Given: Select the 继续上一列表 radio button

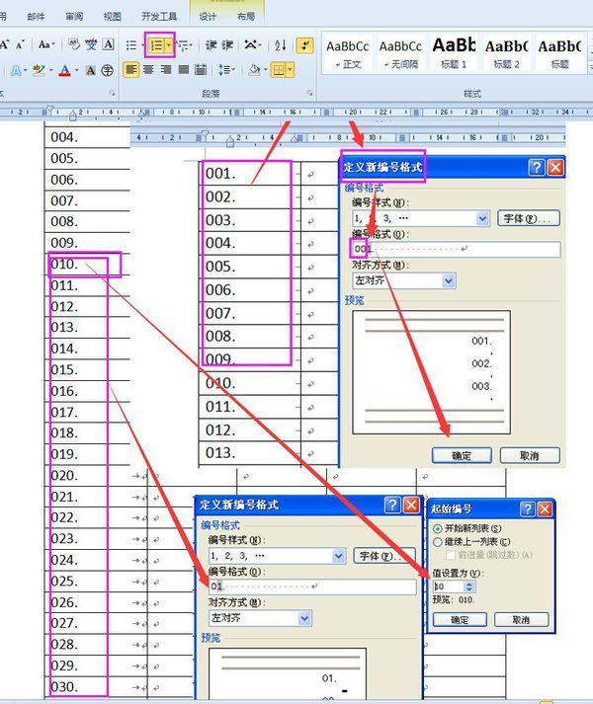Looking at the screenshot, I should (x=437, y=542).
